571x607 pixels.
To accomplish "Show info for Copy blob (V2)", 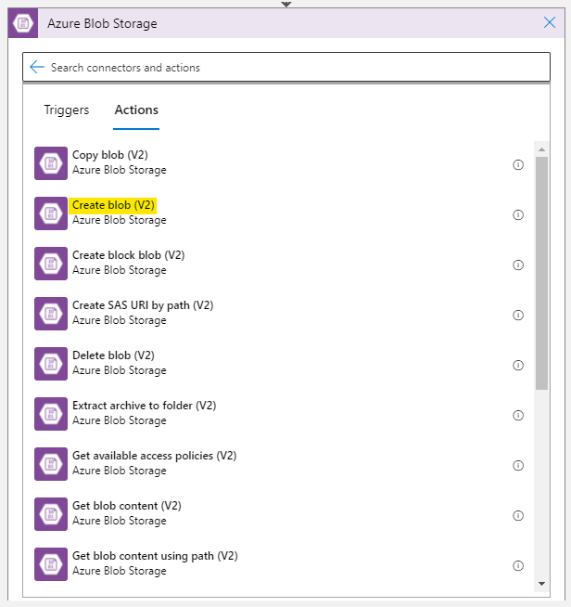I will pos(518,165).
